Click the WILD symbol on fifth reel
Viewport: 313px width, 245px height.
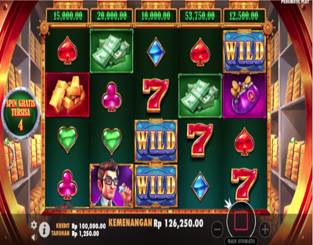coord(244,51)
